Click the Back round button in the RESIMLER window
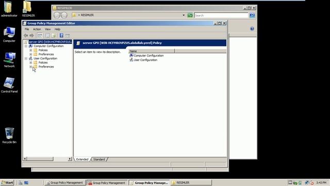 (57, 15)
